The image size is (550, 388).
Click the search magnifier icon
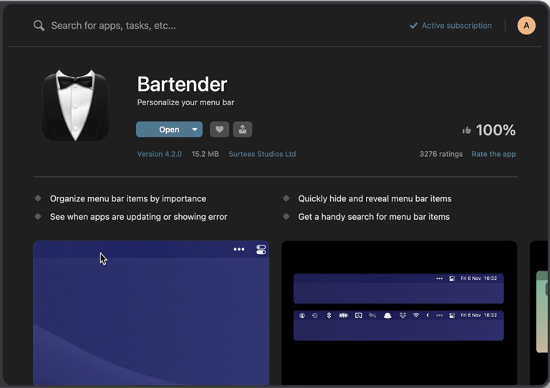tap(39, 26)
